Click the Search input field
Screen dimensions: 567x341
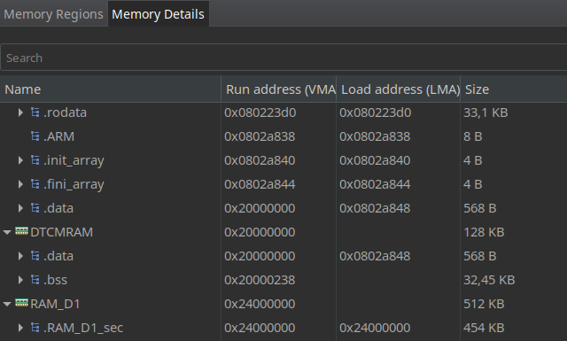coord(283,58)
